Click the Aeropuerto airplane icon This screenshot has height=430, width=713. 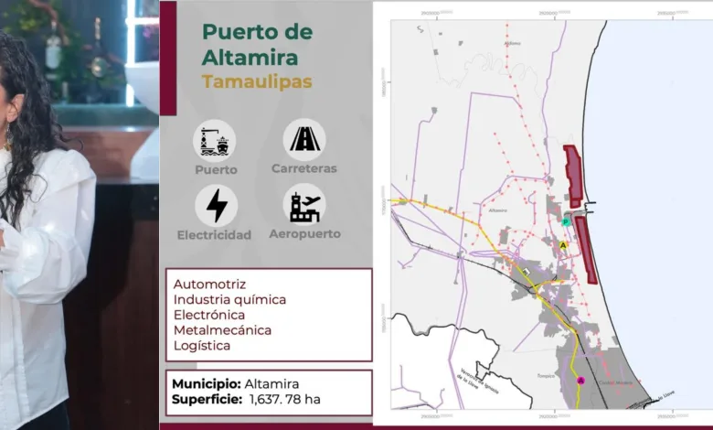[303, 206]
